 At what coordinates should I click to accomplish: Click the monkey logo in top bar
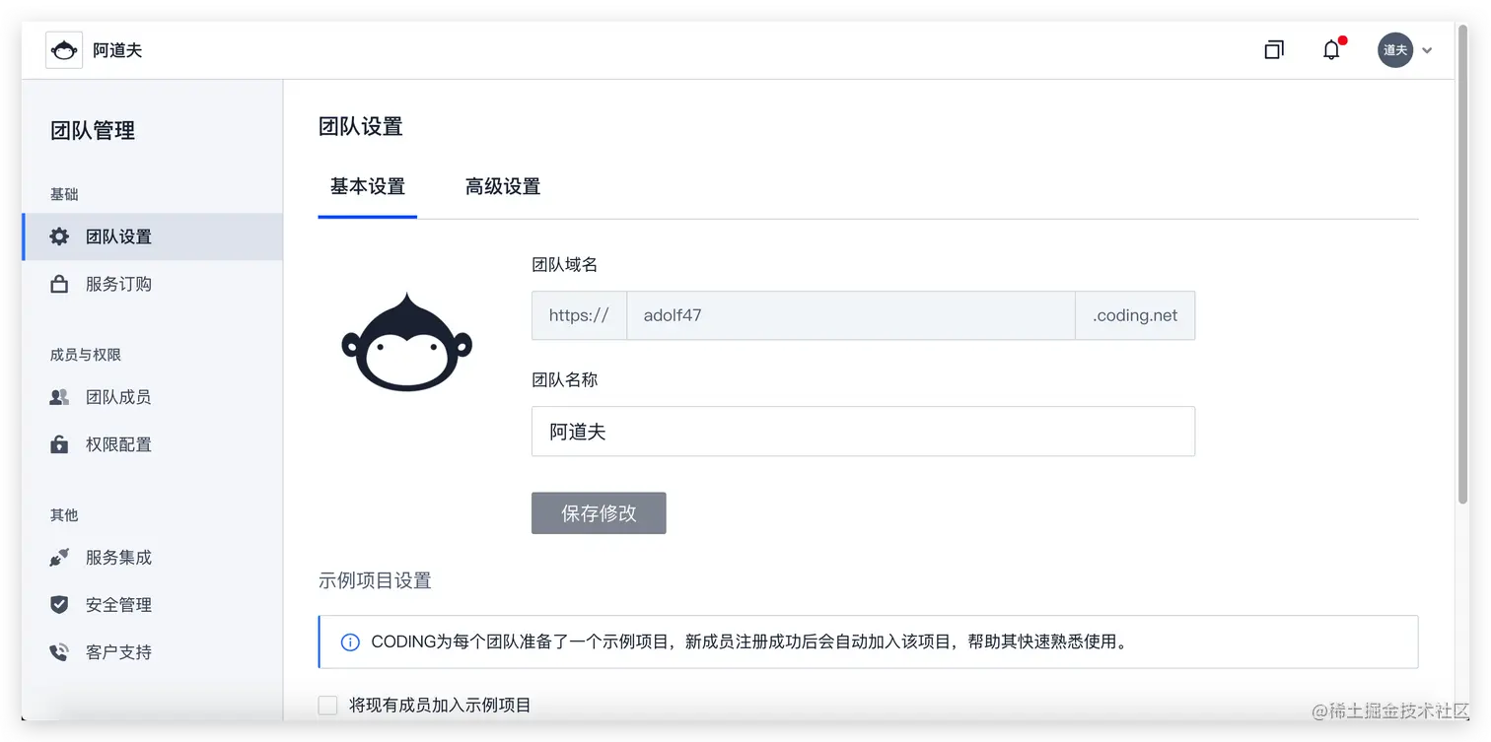click(x=64, y=50)
